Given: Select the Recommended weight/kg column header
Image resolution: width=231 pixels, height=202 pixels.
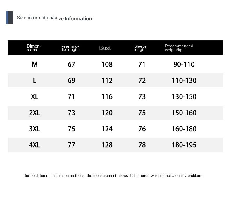Looking at the screenshot, I should (179, 48).
